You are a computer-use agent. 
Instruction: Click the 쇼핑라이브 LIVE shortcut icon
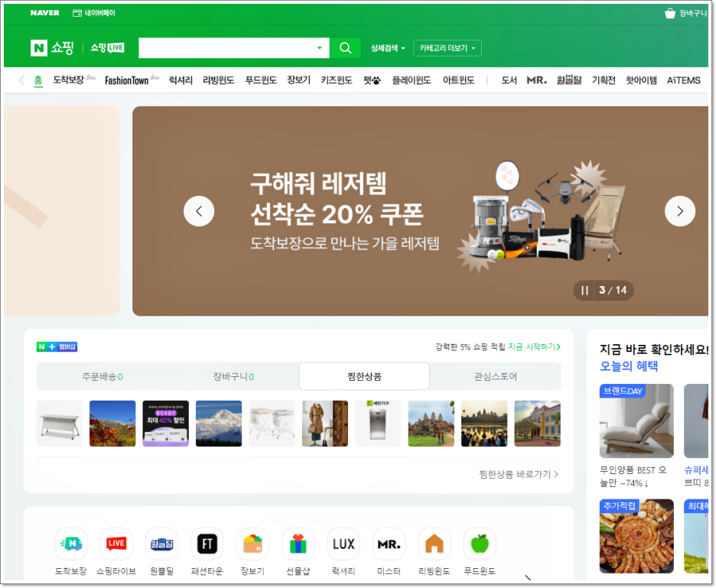(116, 544)
